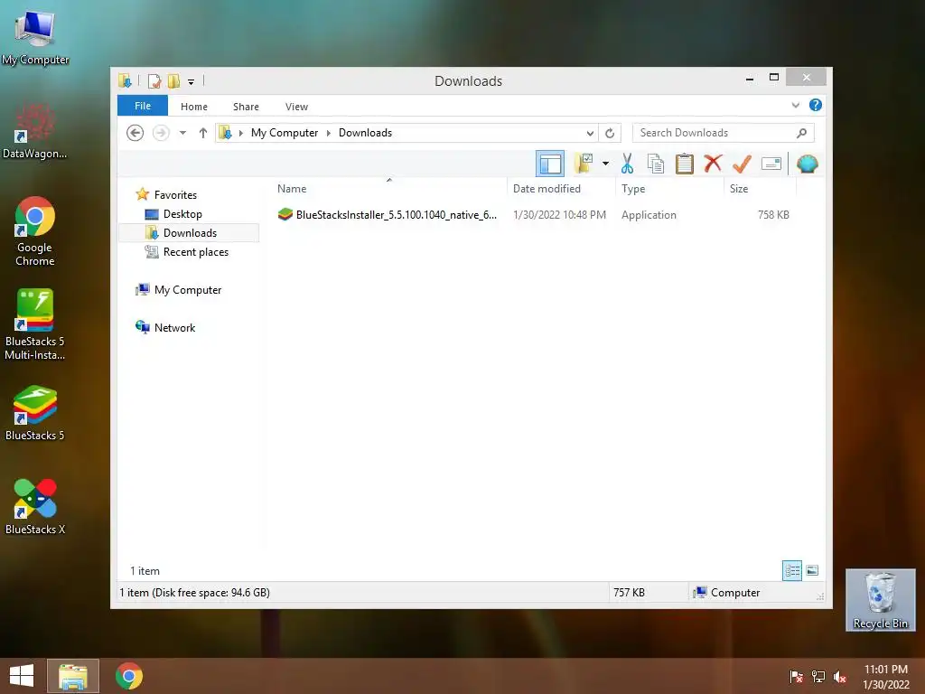Sort by Type column header

click(x=633, y=189)
